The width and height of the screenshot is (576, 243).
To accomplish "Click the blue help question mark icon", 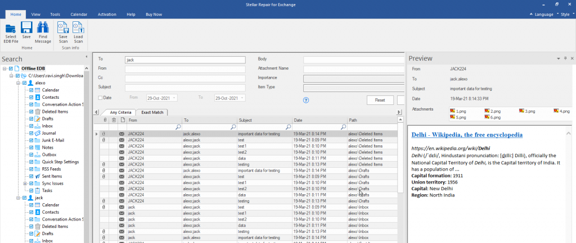I will point(306,100).
